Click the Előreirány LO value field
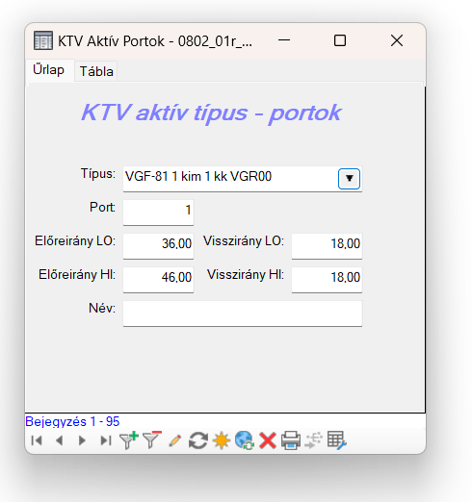This screenshot has width=472, height=502. coord(158,245)
